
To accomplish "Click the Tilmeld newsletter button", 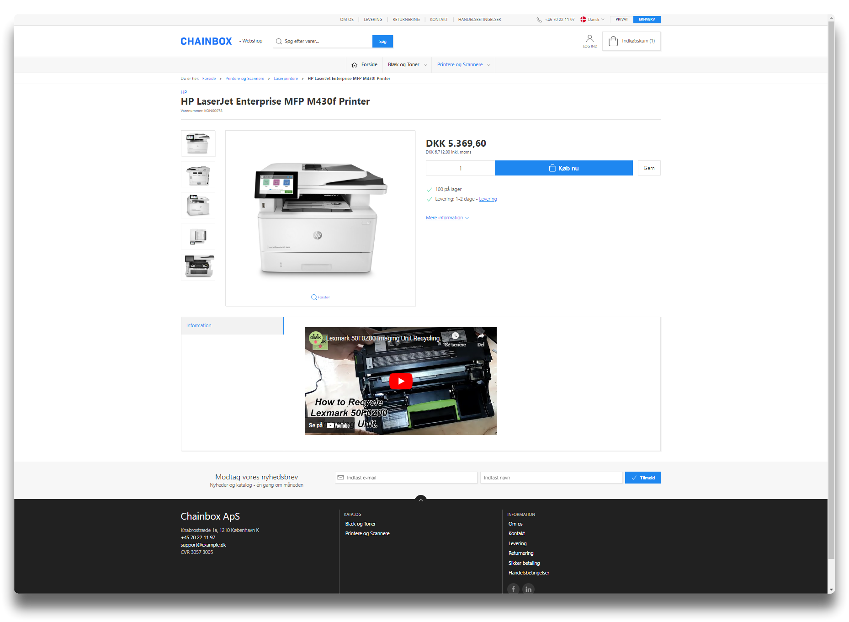I will (642, 478).
